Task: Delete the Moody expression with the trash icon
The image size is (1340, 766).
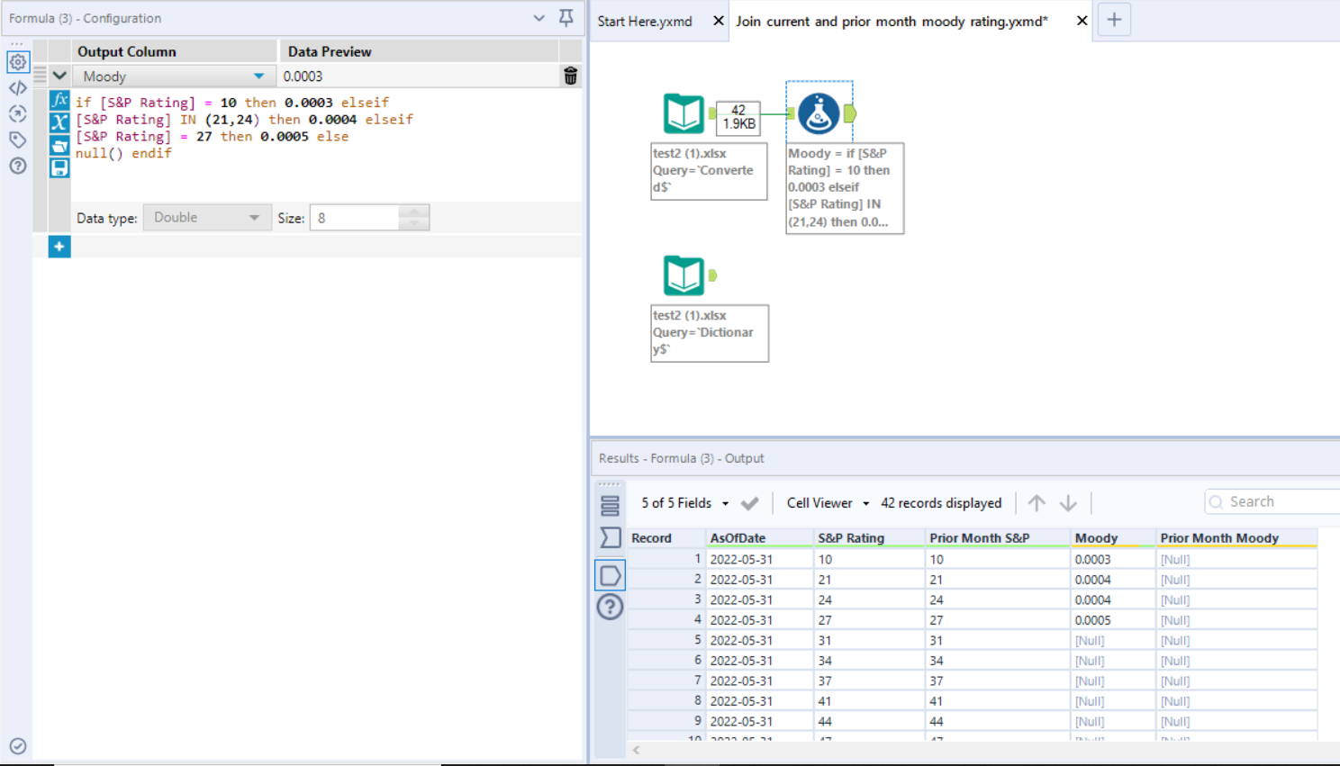Action: click(x=570, y=77)
